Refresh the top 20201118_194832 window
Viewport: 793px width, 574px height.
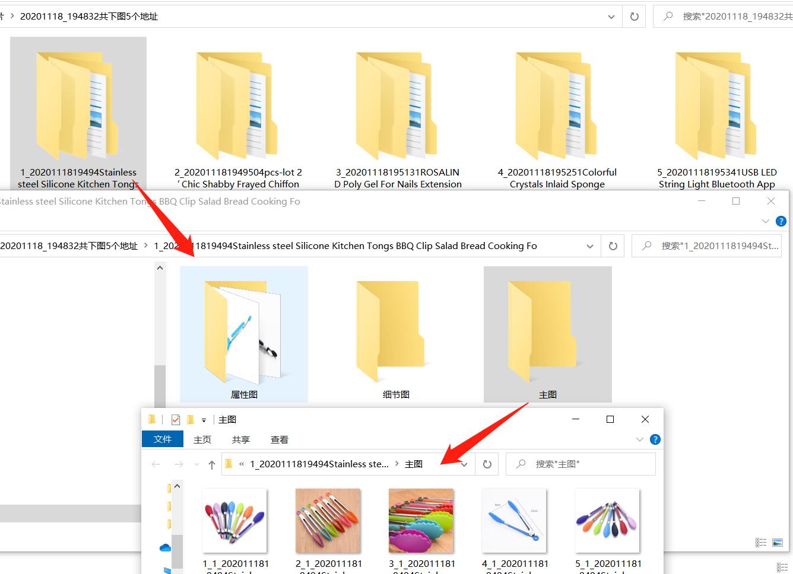coord(634,17)
